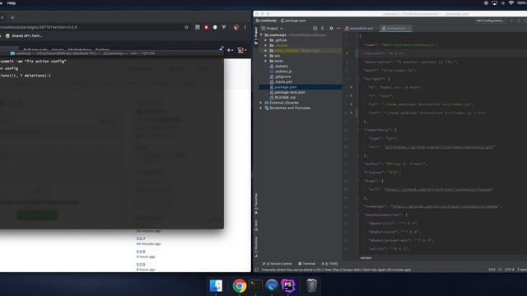527x296 pixels.
Task: Open the Project panel gear settings
Action: (331, 29)
